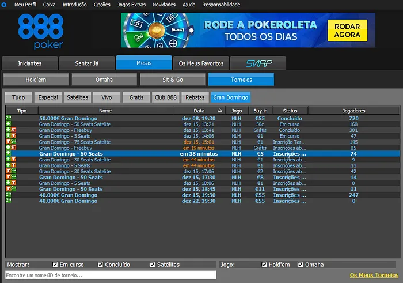Filter tournaments by Tudo
The height and width of the screenshot is (283, 403).
click(x=18, y=97)
